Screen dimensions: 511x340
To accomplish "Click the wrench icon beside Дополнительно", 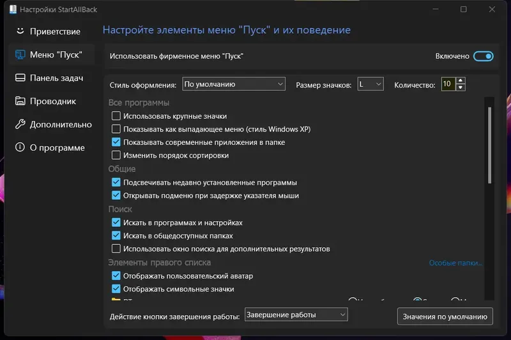I will point(20,124).
